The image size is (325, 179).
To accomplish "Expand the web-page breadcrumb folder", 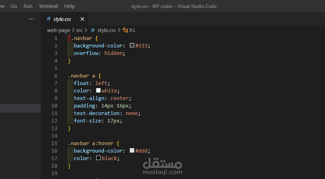I will click(58, 30).
